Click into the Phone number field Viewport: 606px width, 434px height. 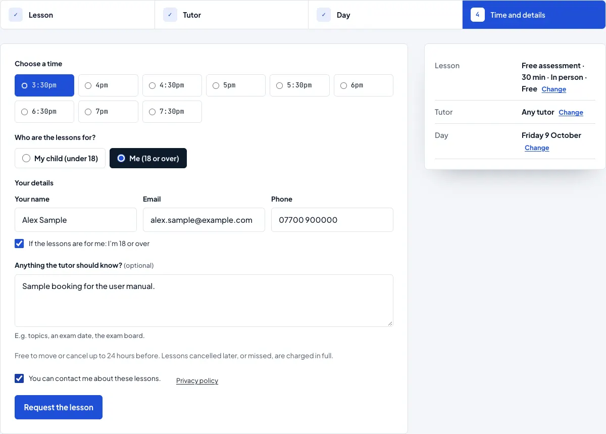[332, 220]
